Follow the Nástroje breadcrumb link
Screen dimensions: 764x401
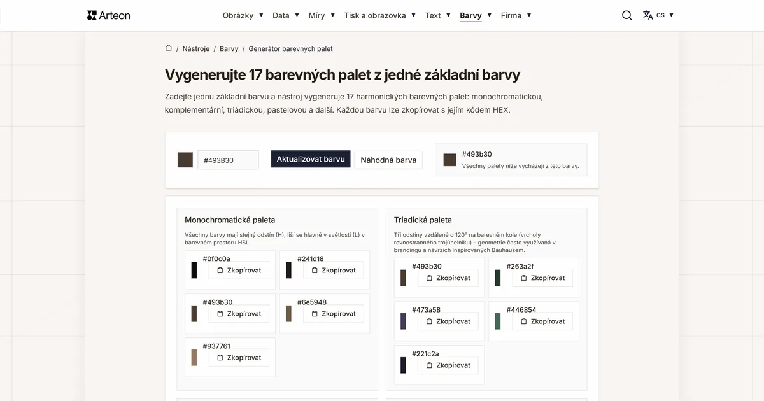pyautogui.click(x=196, y=48)
